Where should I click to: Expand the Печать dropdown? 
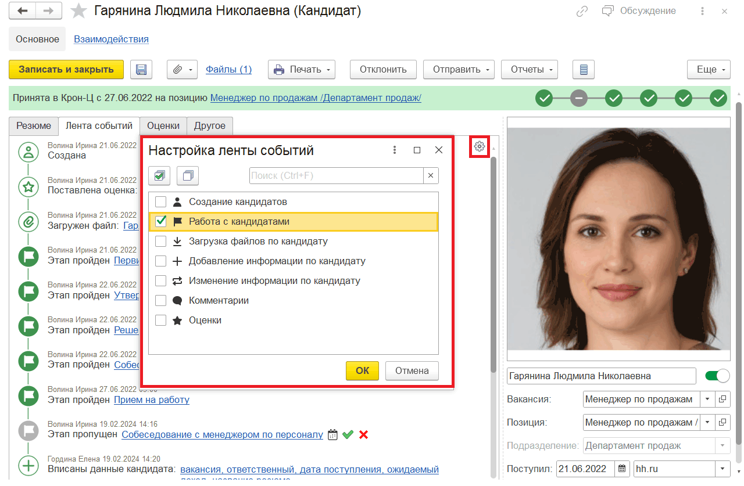pos(302,70)
